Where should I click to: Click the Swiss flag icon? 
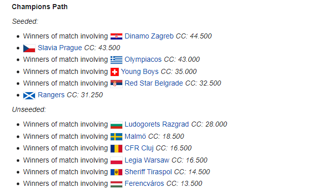click(x=115, y=72)
